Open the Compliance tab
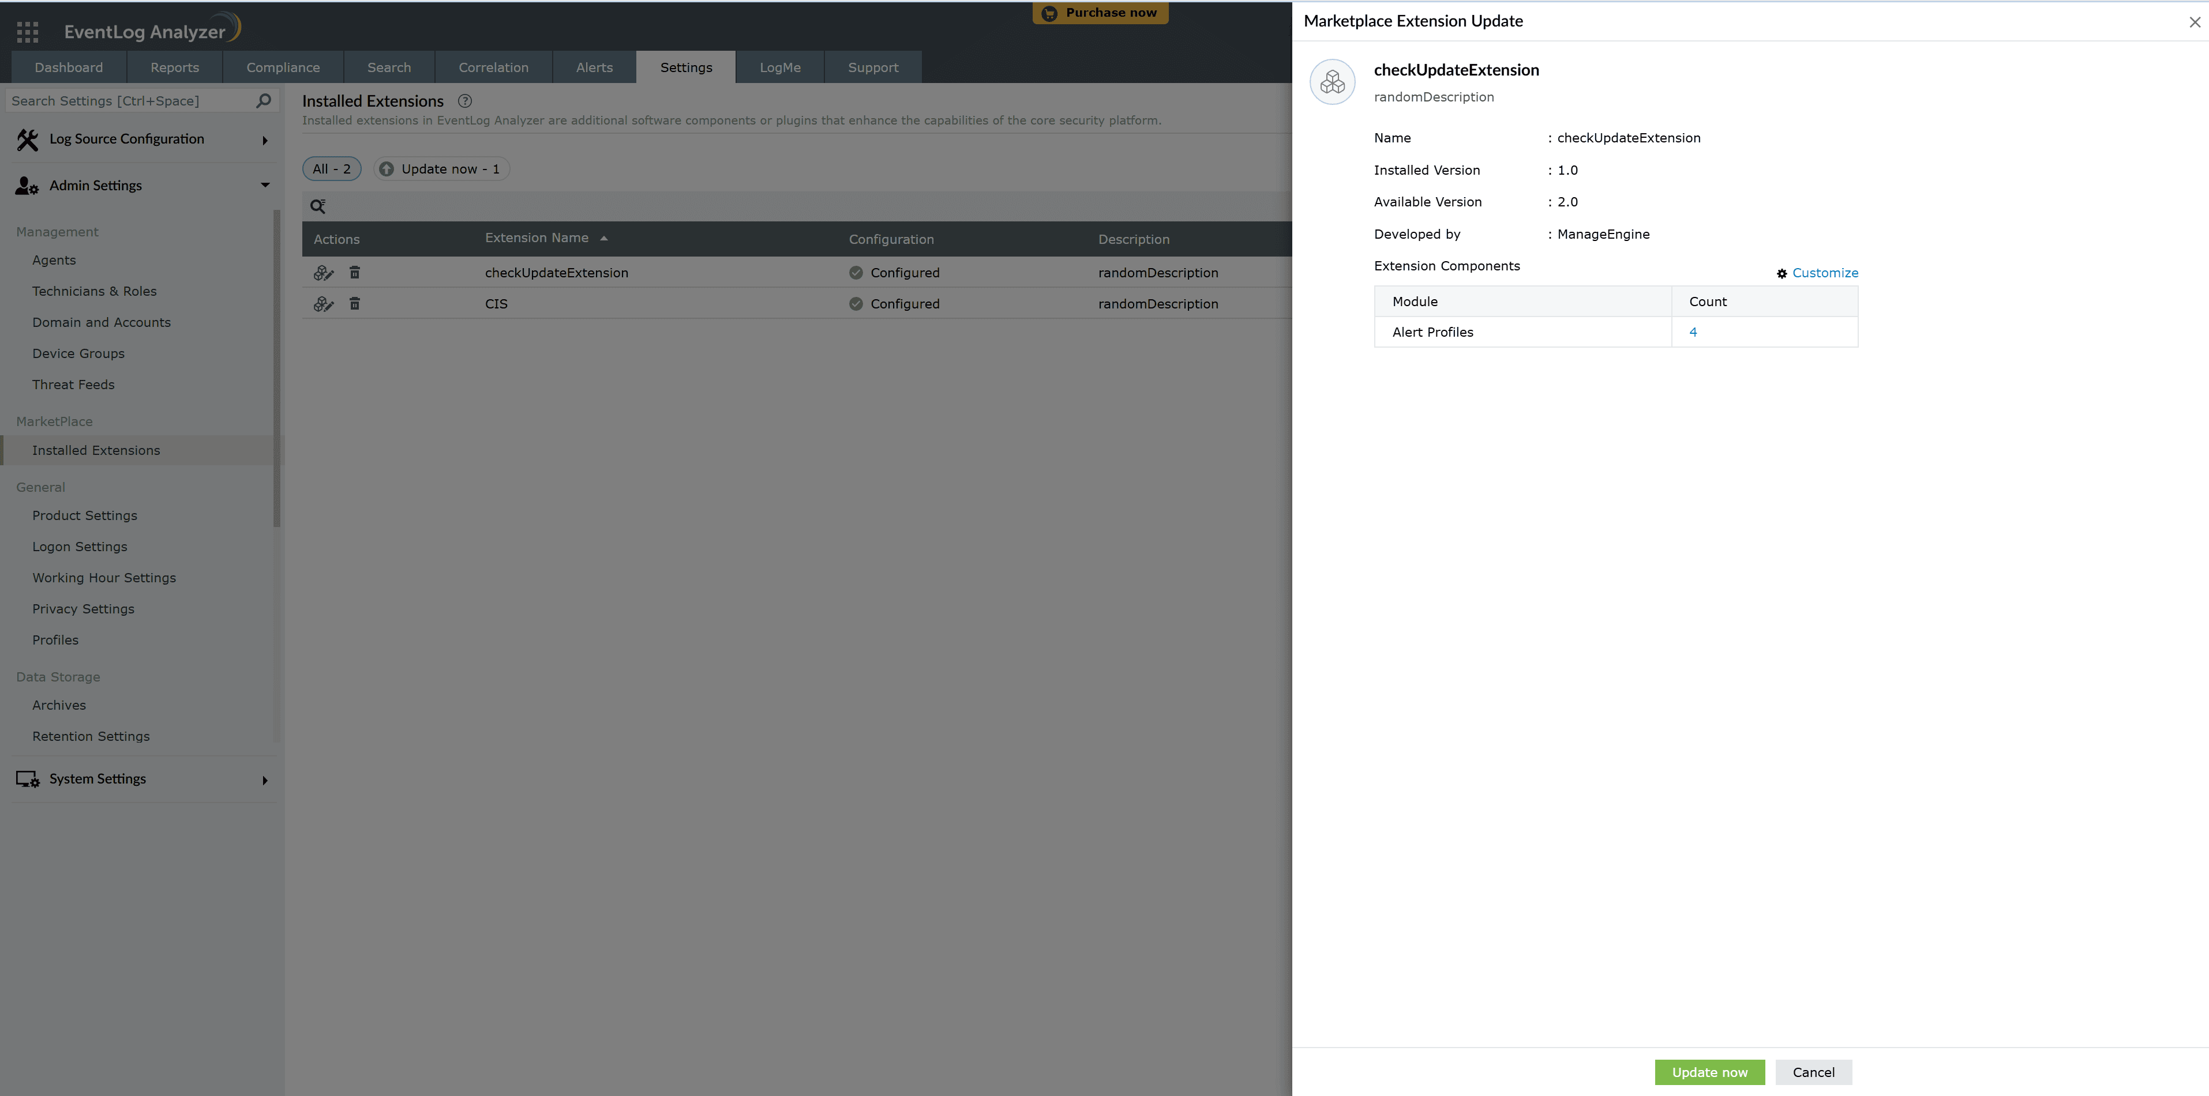The height and width of the screenshot is (1096, 2209). (283, 67)
